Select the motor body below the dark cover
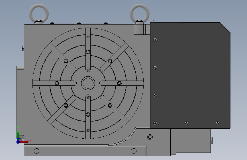The height and width of the screenshot is (160, 247). coord(193,140)
